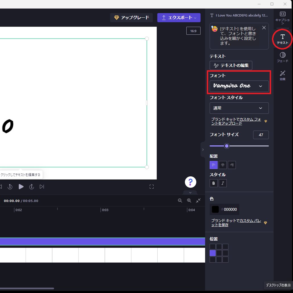Dismiss the text tip popup
This screenshot has width=293, height=293.
coord(264,28)
